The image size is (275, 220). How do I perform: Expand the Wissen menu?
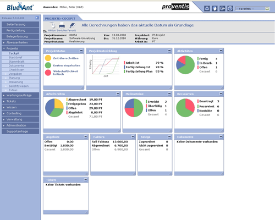20,107
